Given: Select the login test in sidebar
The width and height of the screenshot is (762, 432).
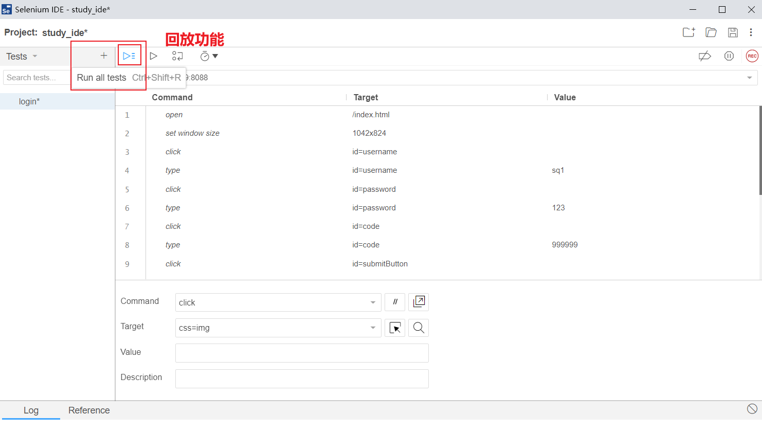Looking at the screenshot, I should tap(57, 101).
